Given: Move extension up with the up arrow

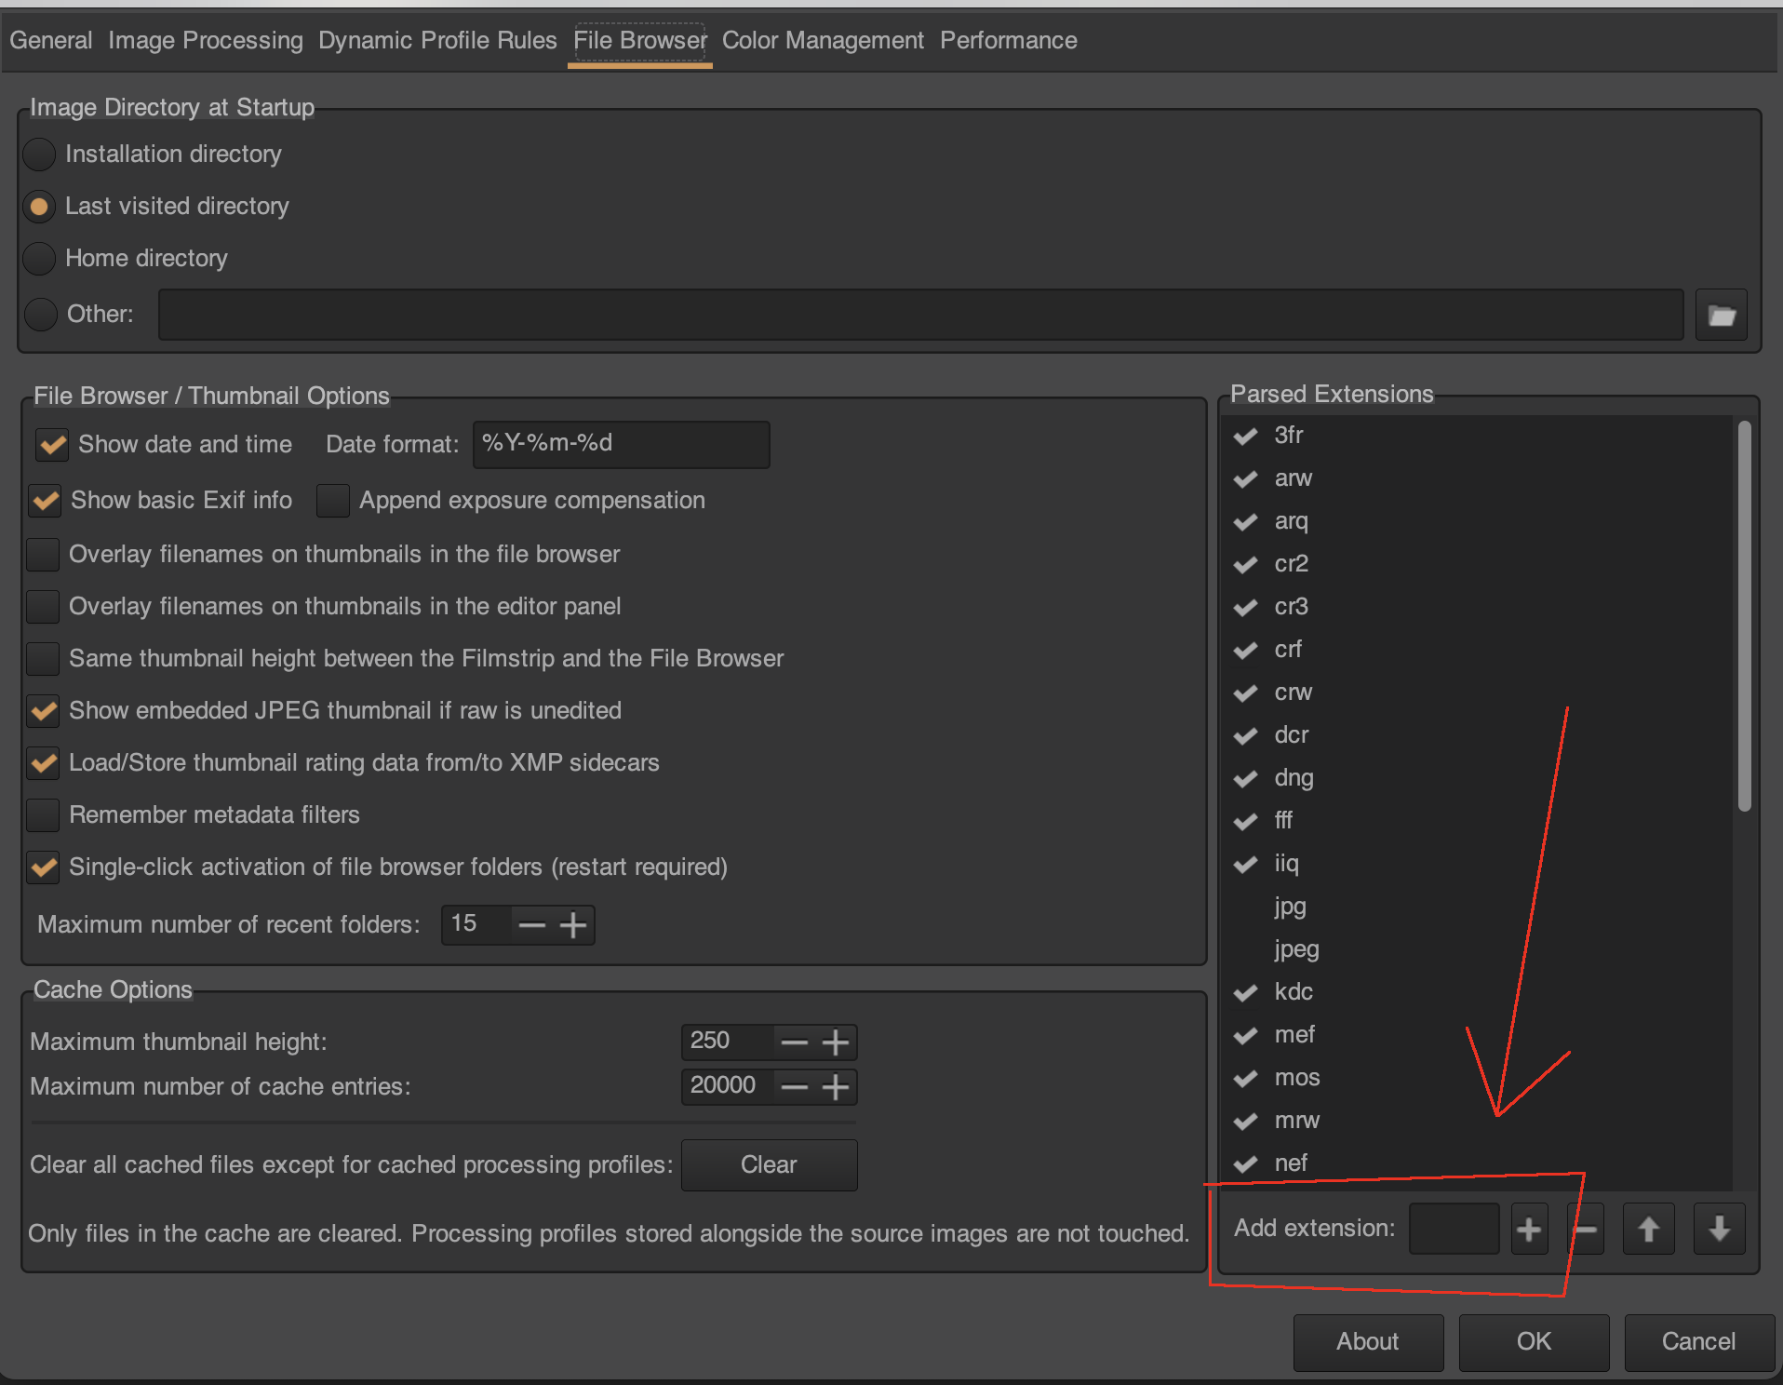Looking at the screenshot, I should click(1648, 1230).
